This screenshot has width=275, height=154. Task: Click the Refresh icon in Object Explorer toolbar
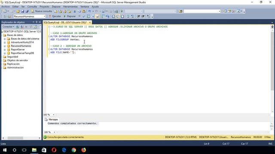[35, 27]
